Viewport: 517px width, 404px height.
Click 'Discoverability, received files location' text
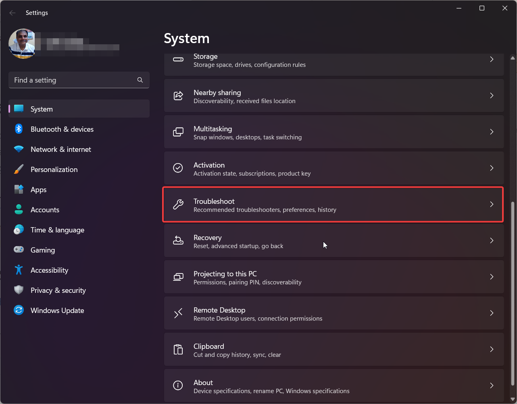[x=244, y=101]
